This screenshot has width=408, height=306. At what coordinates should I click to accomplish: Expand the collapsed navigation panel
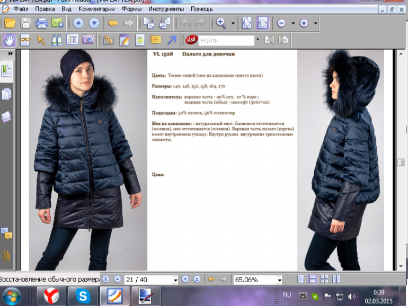coord(10,54)
